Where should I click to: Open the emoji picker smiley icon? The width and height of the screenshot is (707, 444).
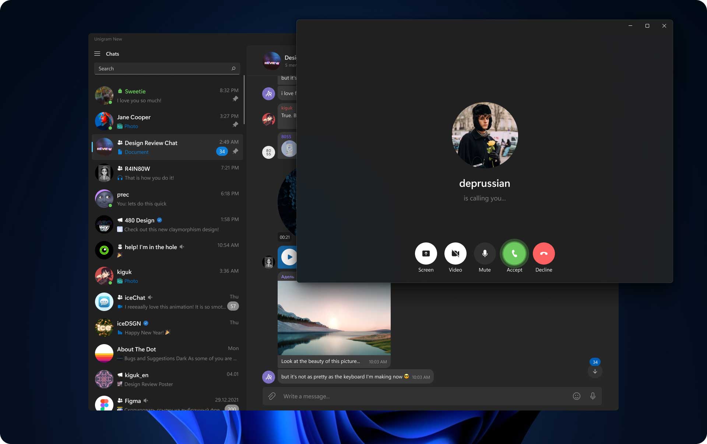[x=577, y=396]
